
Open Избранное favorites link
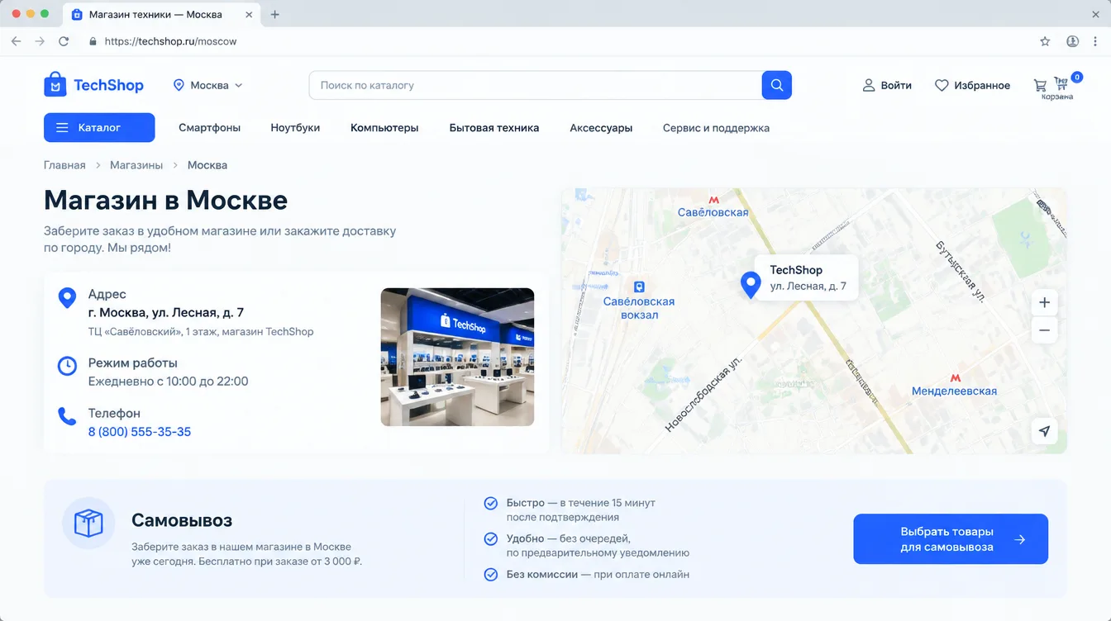982,85
